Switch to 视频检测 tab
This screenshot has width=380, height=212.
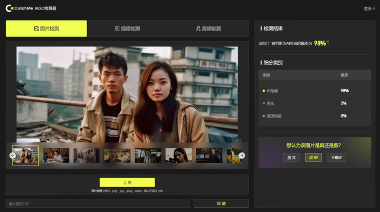[127, 28]
